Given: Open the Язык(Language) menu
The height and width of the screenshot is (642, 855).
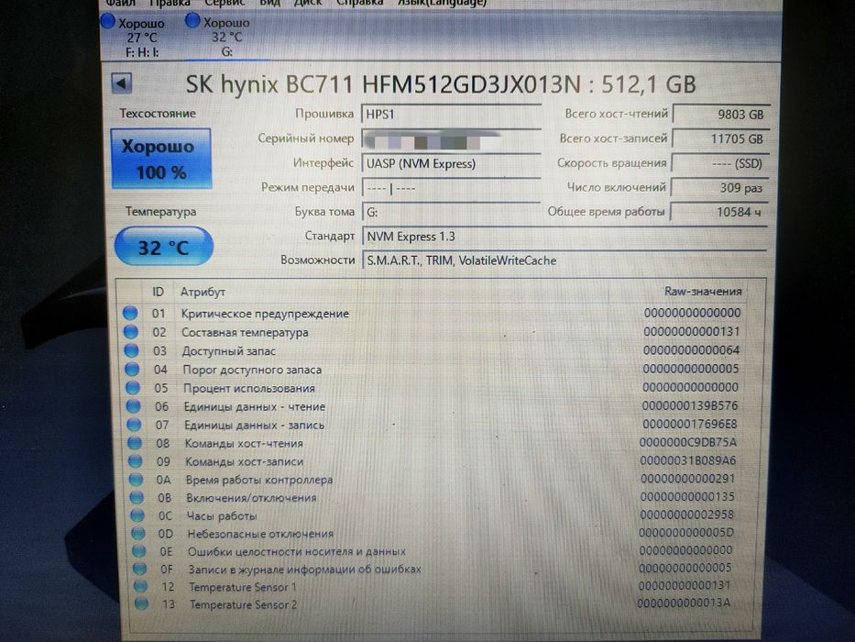Looking at the screenshot, I should pos(441,3).
